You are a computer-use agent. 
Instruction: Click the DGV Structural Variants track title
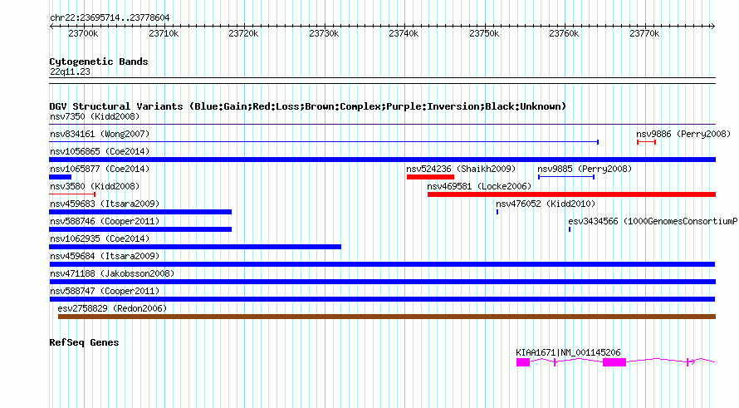pos(308,106)
